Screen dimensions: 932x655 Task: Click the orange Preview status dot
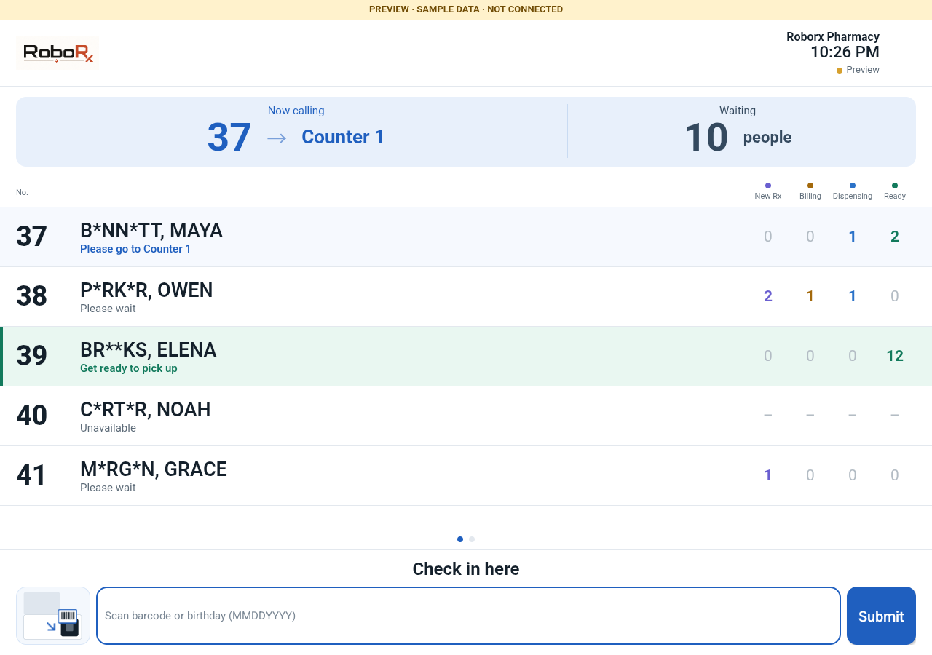tap(840, 71)
